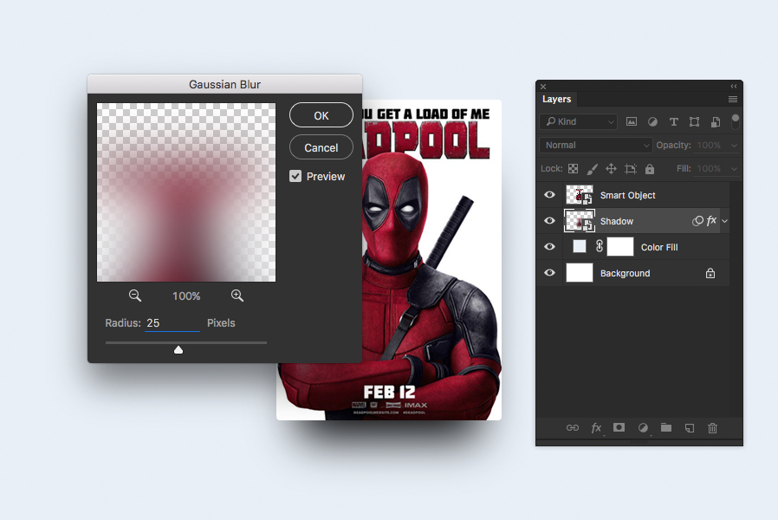Open the layer Styles fx icon at panel bottom
The height and width of the screenshot is (520, 778).
595,426
